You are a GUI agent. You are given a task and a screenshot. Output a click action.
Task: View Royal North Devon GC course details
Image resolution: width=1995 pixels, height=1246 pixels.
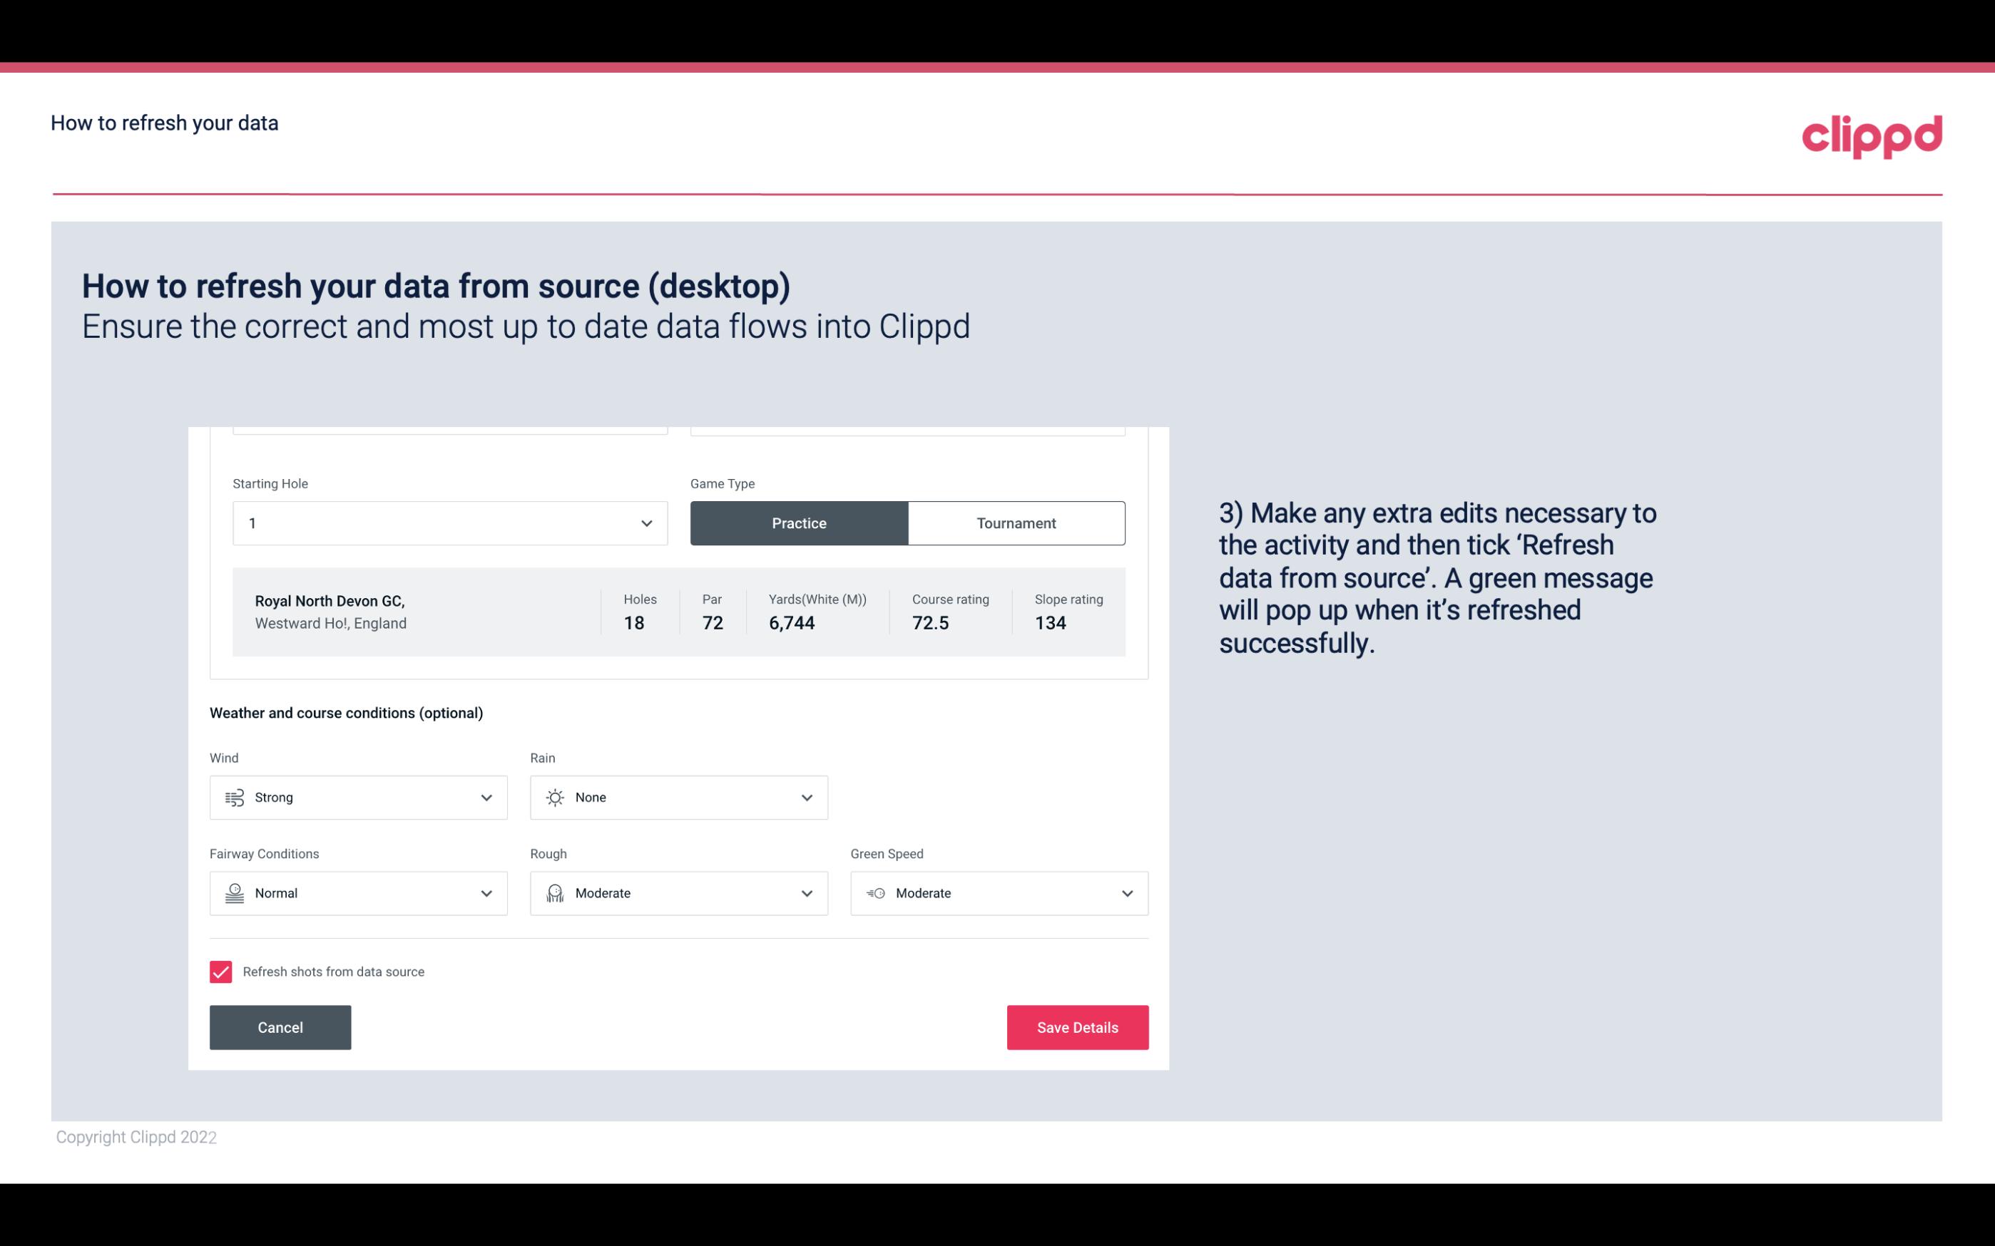tap(678, 612)
